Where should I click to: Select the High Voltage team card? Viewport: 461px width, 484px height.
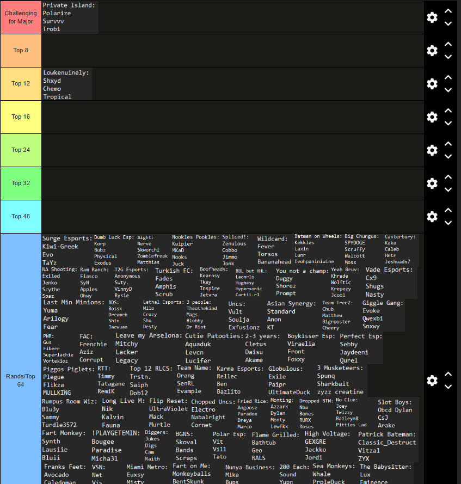(328, 446)
